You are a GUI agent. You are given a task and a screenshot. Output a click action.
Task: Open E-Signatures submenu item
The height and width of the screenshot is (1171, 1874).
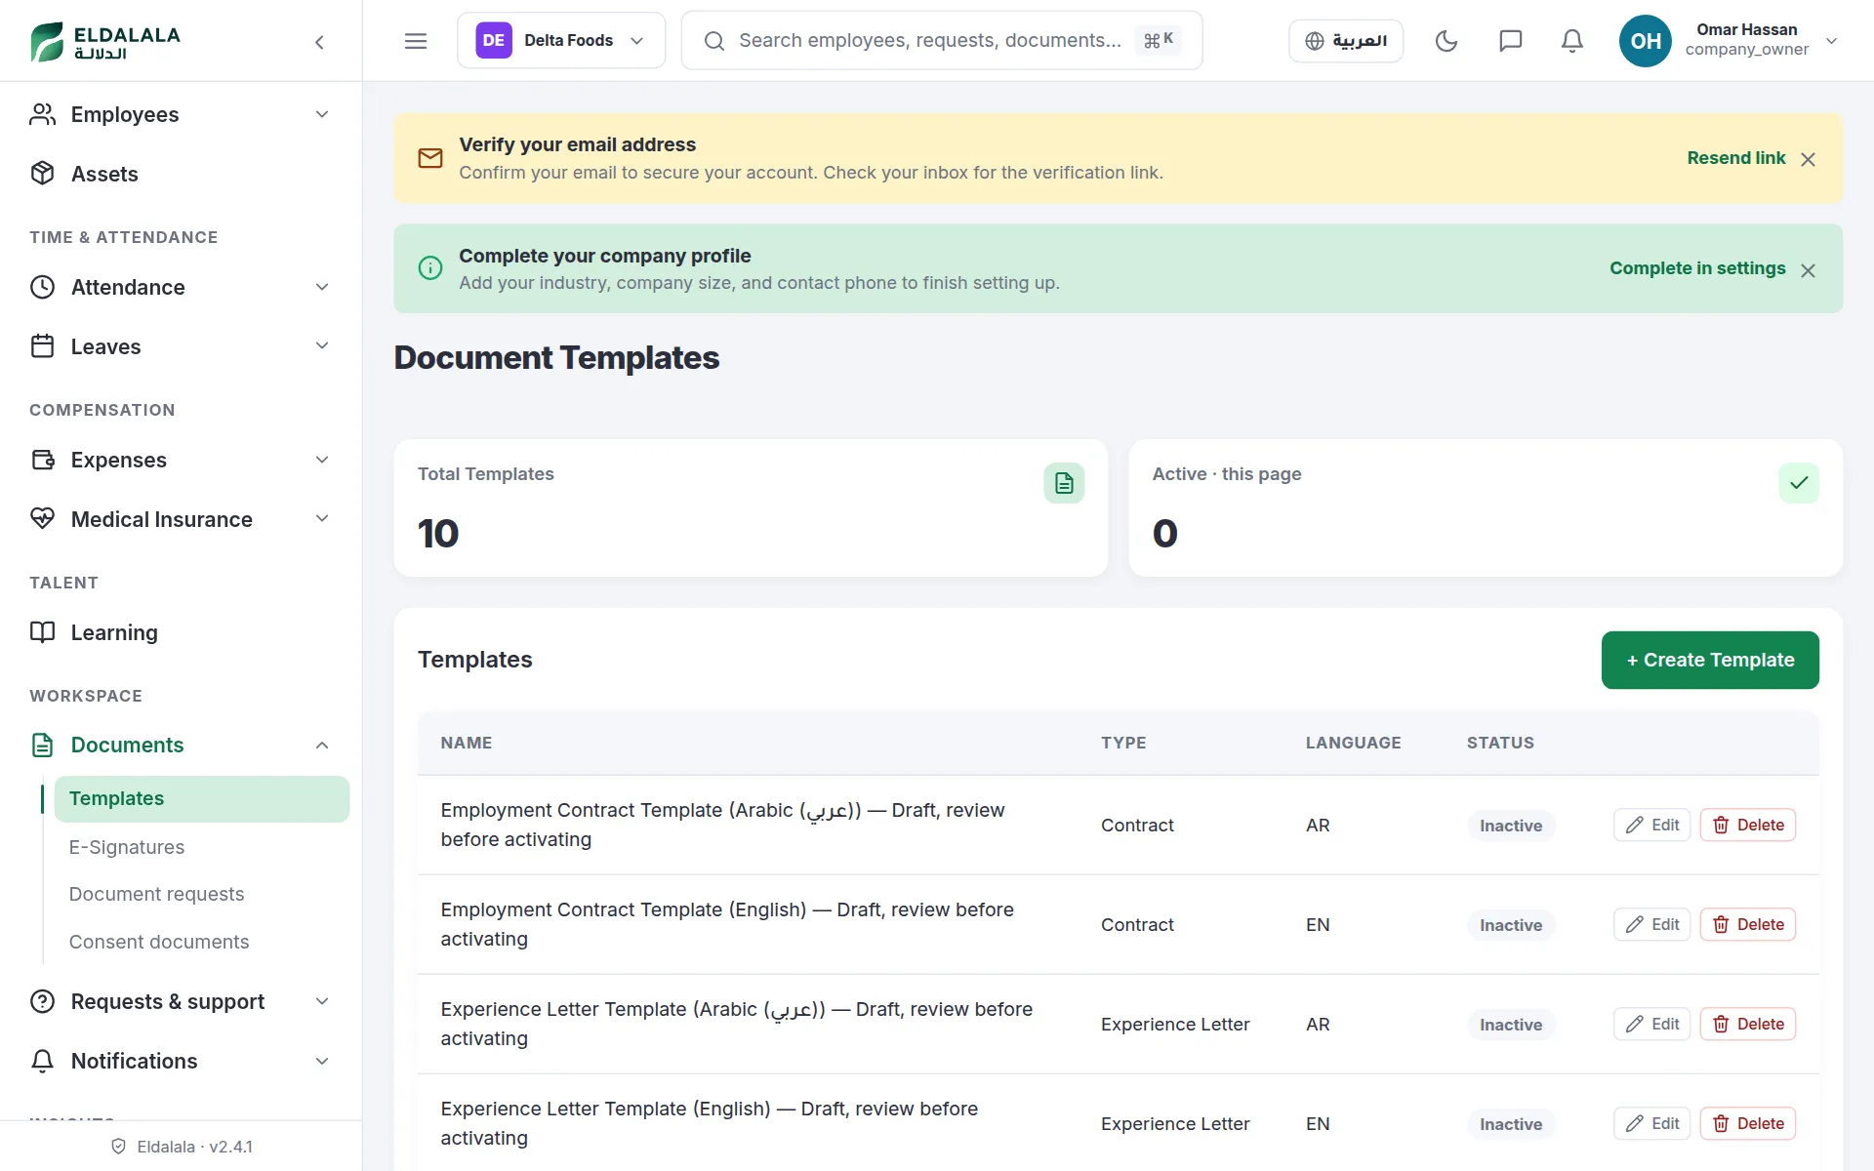202,847
